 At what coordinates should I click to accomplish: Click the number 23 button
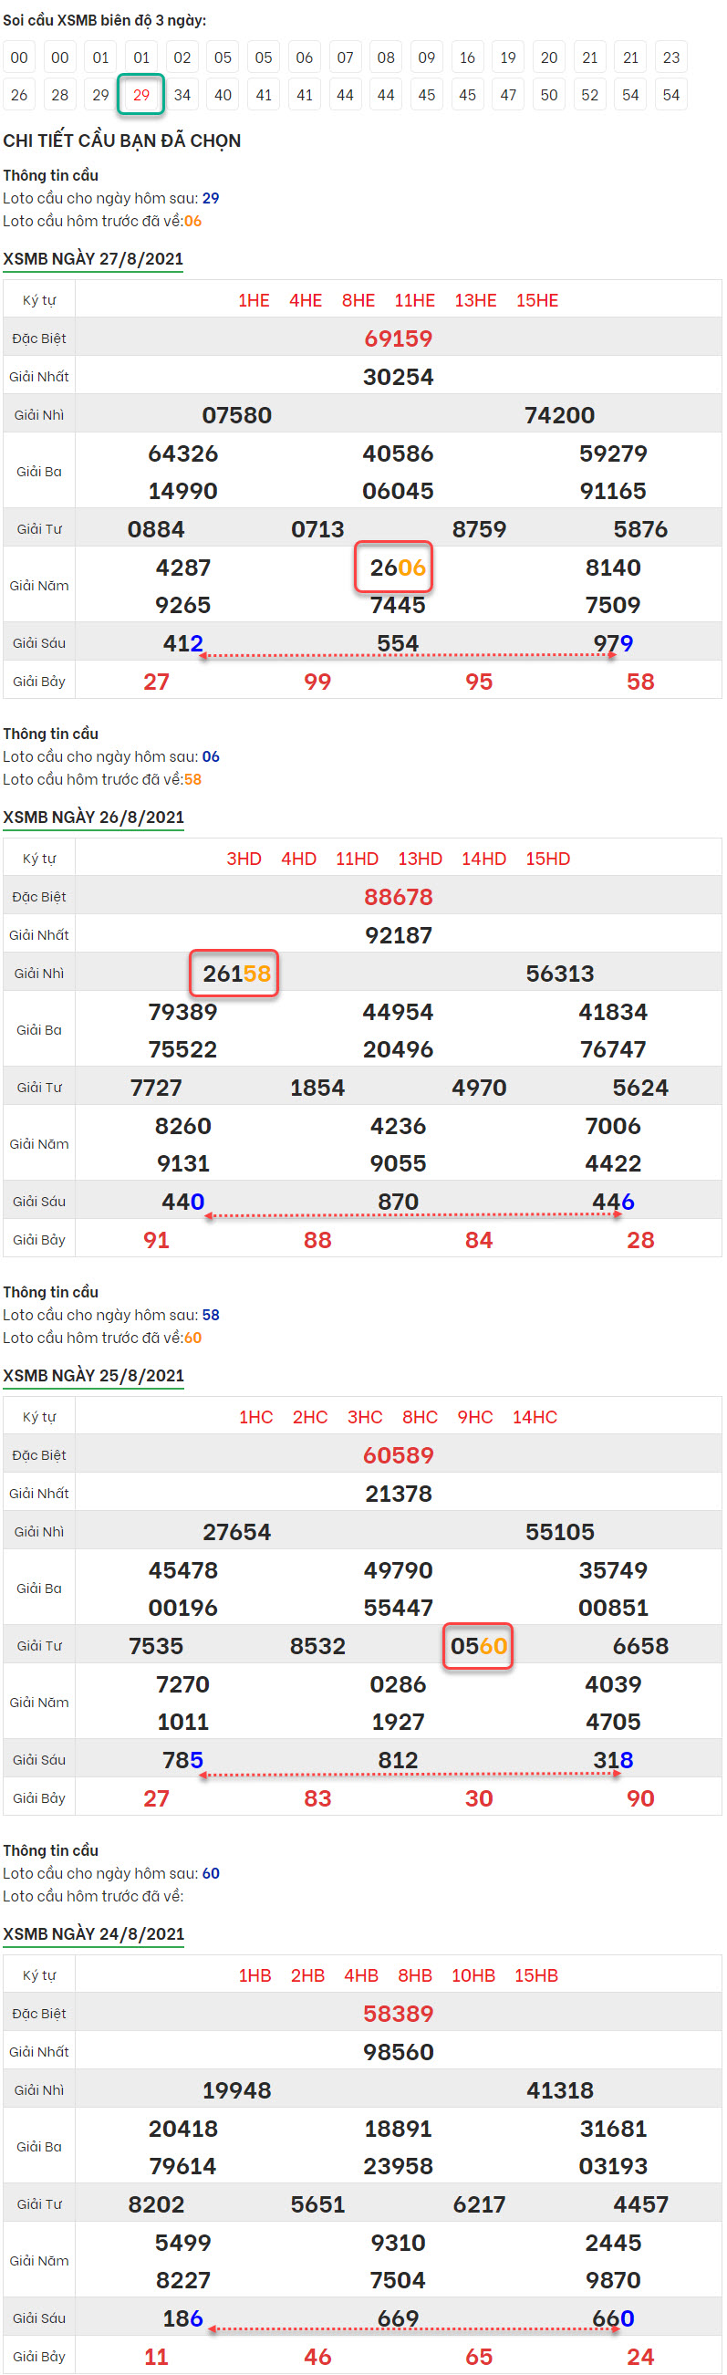coord(670,57)
